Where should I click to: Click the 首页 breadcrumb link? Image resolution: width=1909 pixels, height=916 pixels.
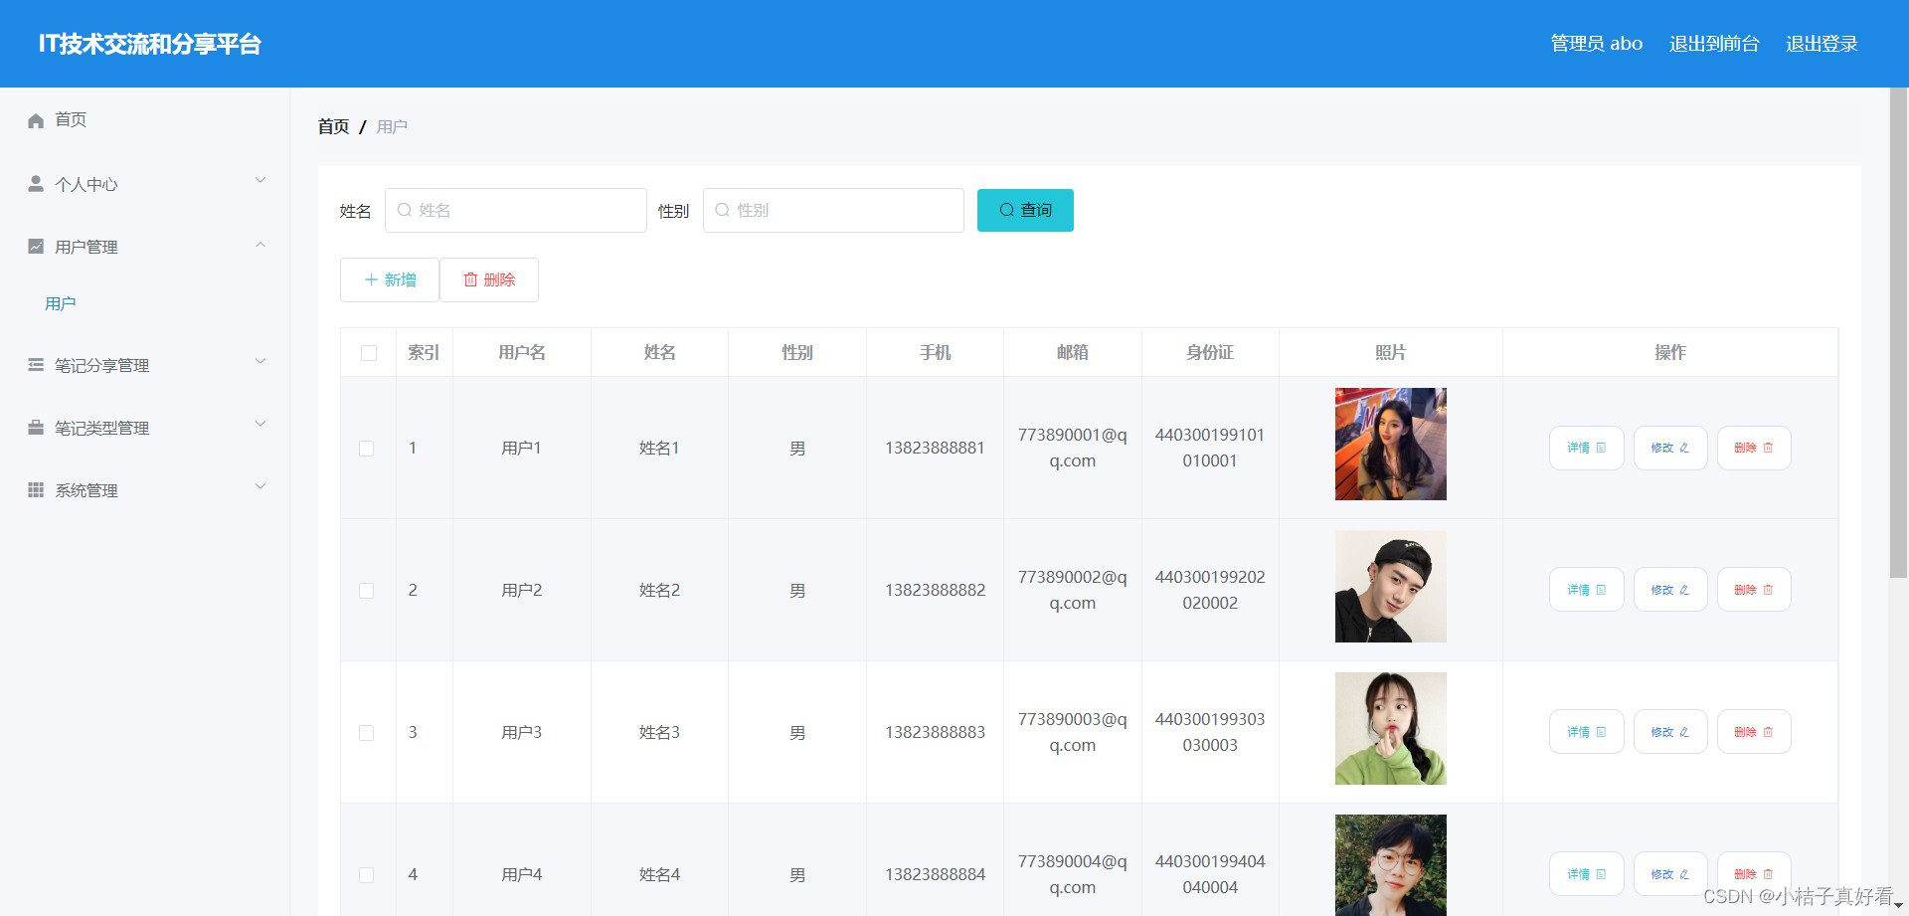(333, 126)
